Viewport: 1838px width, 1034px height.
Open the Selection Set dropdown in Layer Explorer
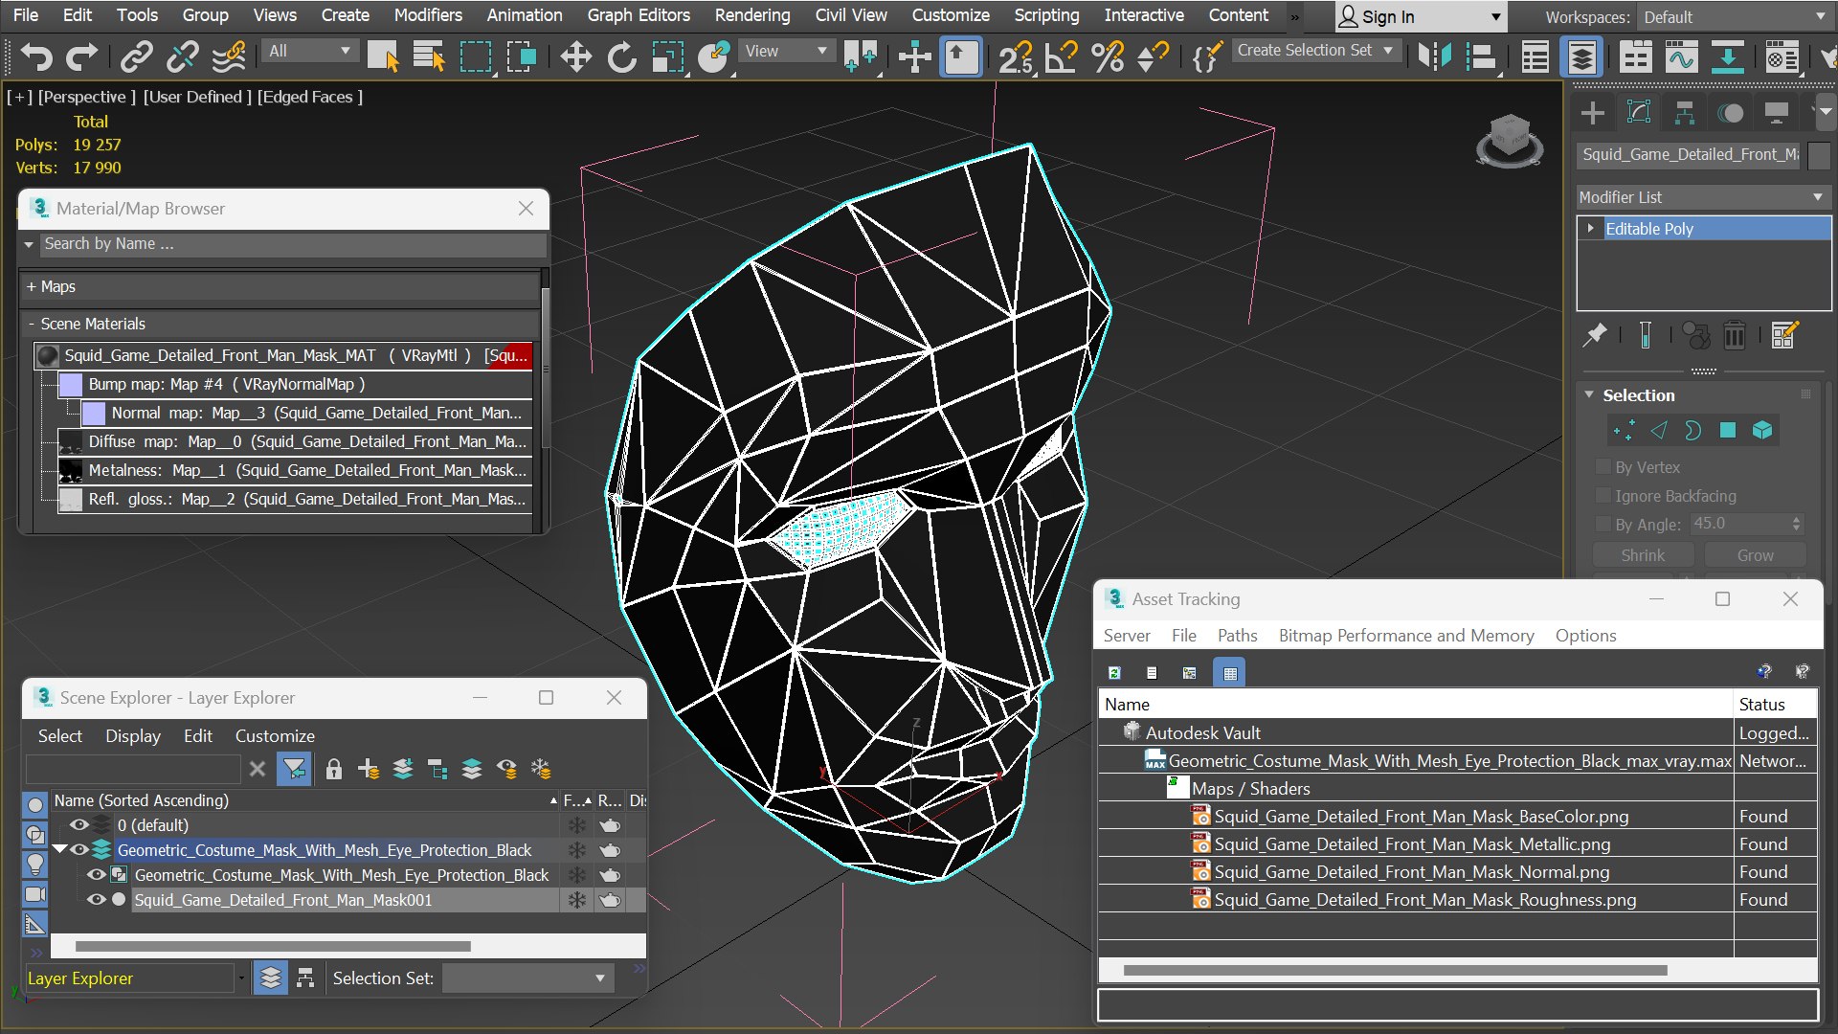[527, 978]
